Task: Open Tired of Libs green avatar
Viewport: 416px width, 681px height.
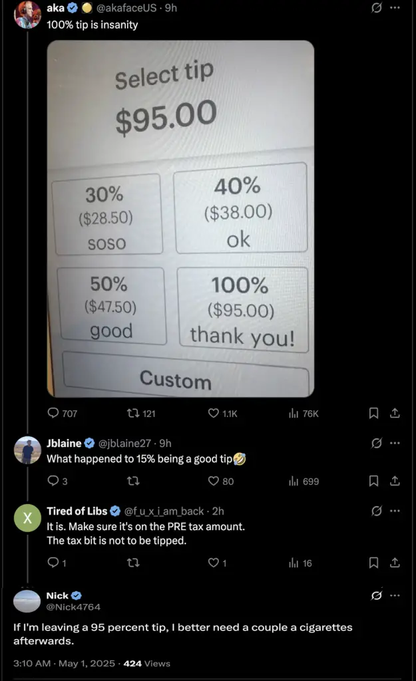Action: coord(27,518)
